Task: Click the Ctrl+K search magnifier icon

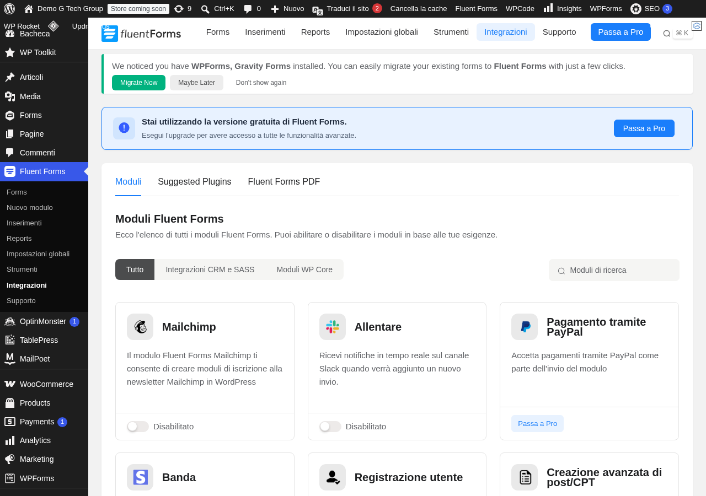Action: click(205, 9)
